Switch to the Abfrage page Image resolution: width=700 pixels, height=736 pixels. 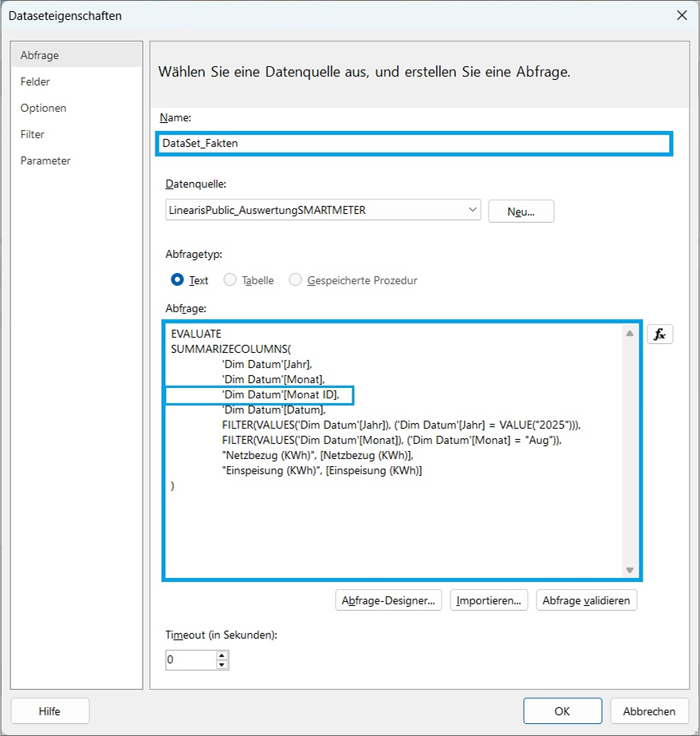pyautogui.click(x=40, y=55)
